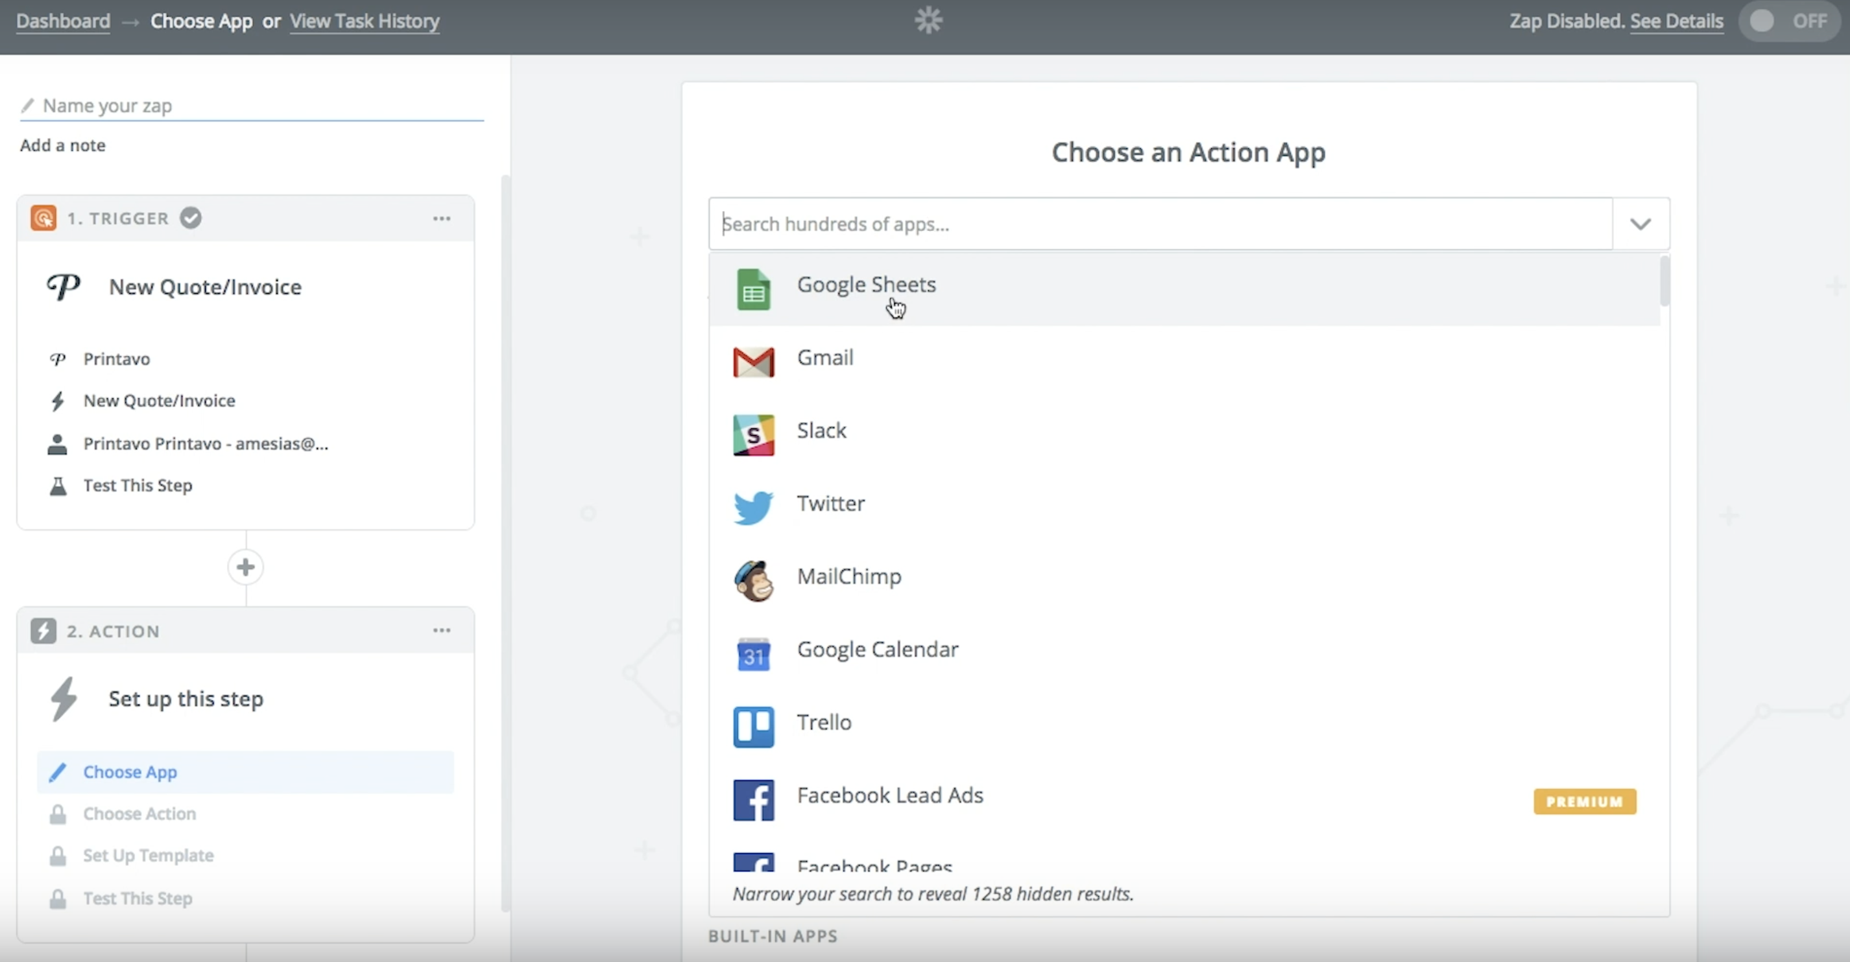The image size is (1850, 962).
Task: Click the large Printavo P logo
Action: [x=63, y=287]
